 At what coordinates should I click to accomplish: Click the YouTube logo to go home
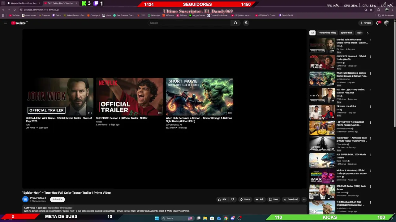[x=19, y=23]
